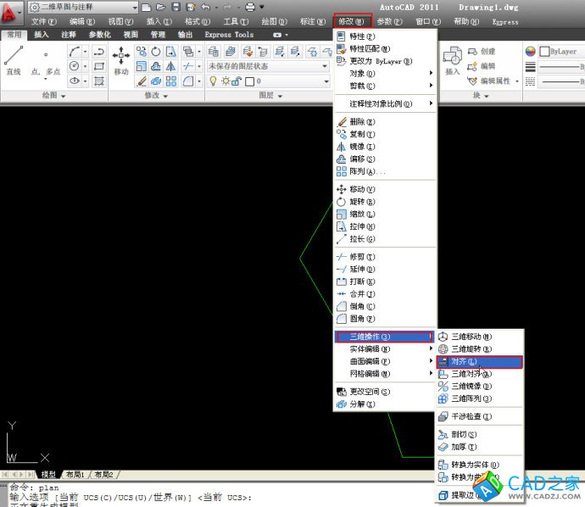Screen dimensions: 585x507
Task: Click the print icon in quick access toolbar
Action: coord(250,7)
